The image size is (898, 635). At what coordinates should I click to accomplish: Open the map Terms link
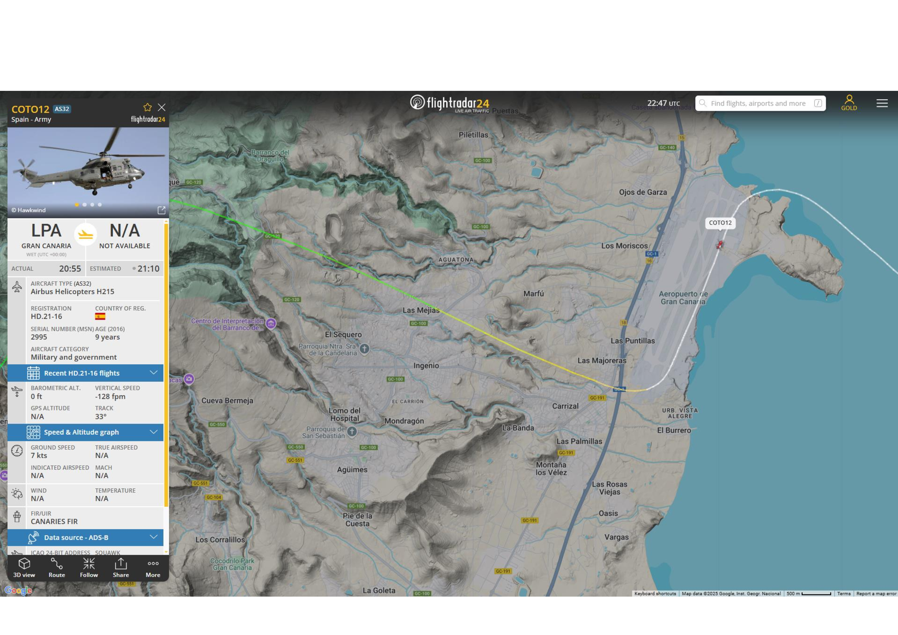click(844, 594)
